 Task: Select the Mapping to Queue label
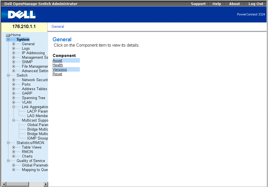tap(35, 170)
